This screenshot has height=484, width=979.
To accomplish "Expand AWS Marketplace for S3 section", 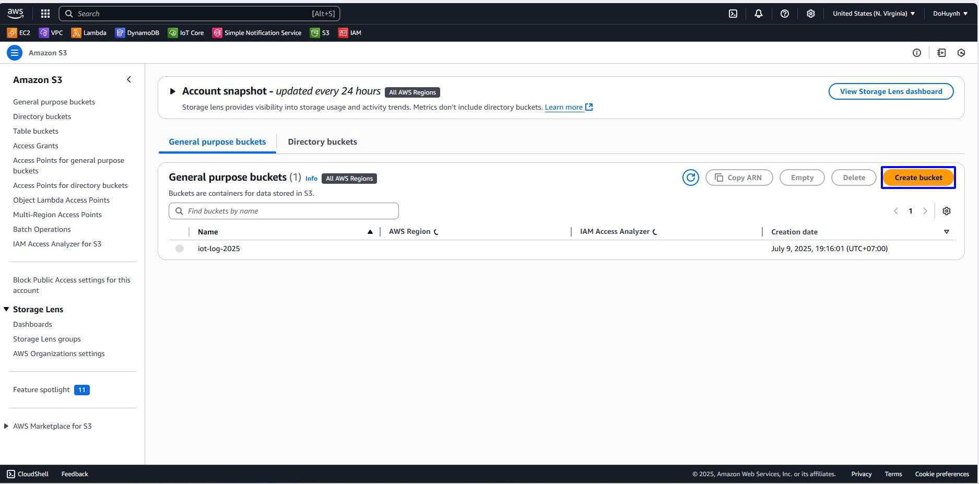I will point(6,426).
